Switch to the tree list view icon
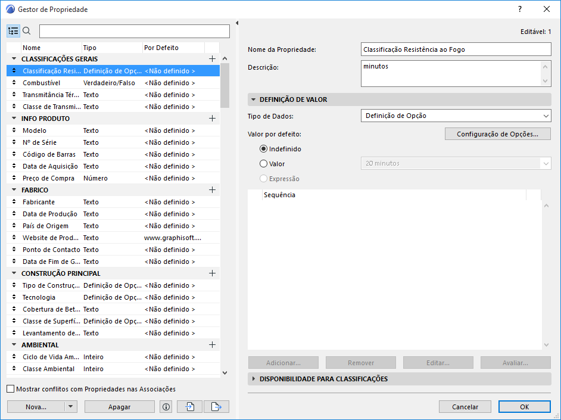 [13, 32]
